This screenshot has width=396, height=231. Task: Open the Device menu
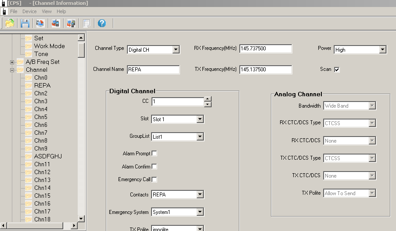[29, 11]
